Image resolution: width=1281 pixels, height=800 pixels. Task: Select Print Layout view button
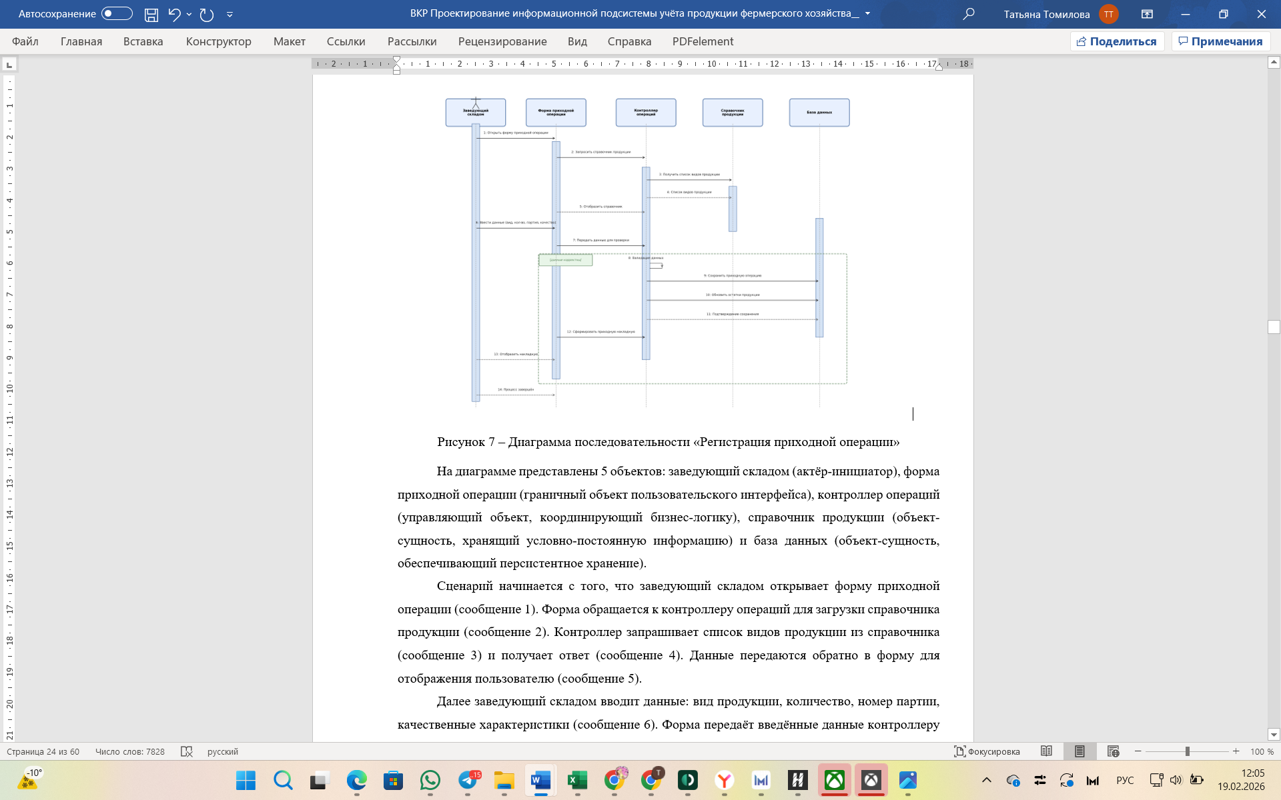click(1080, 751)
